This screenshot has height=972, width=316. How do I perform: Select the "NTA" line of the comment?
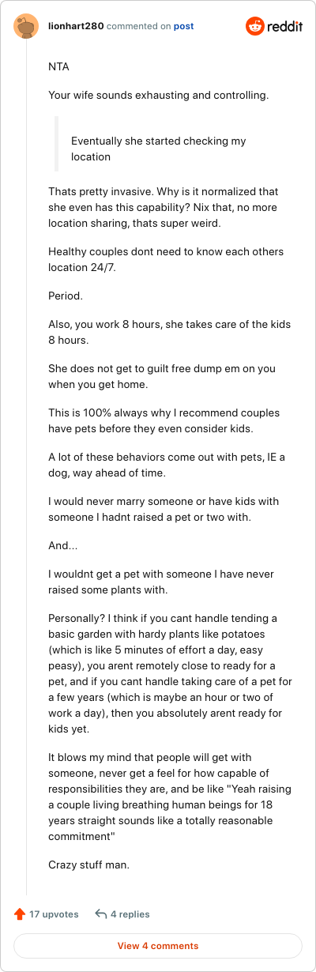(x=58, y=67)
